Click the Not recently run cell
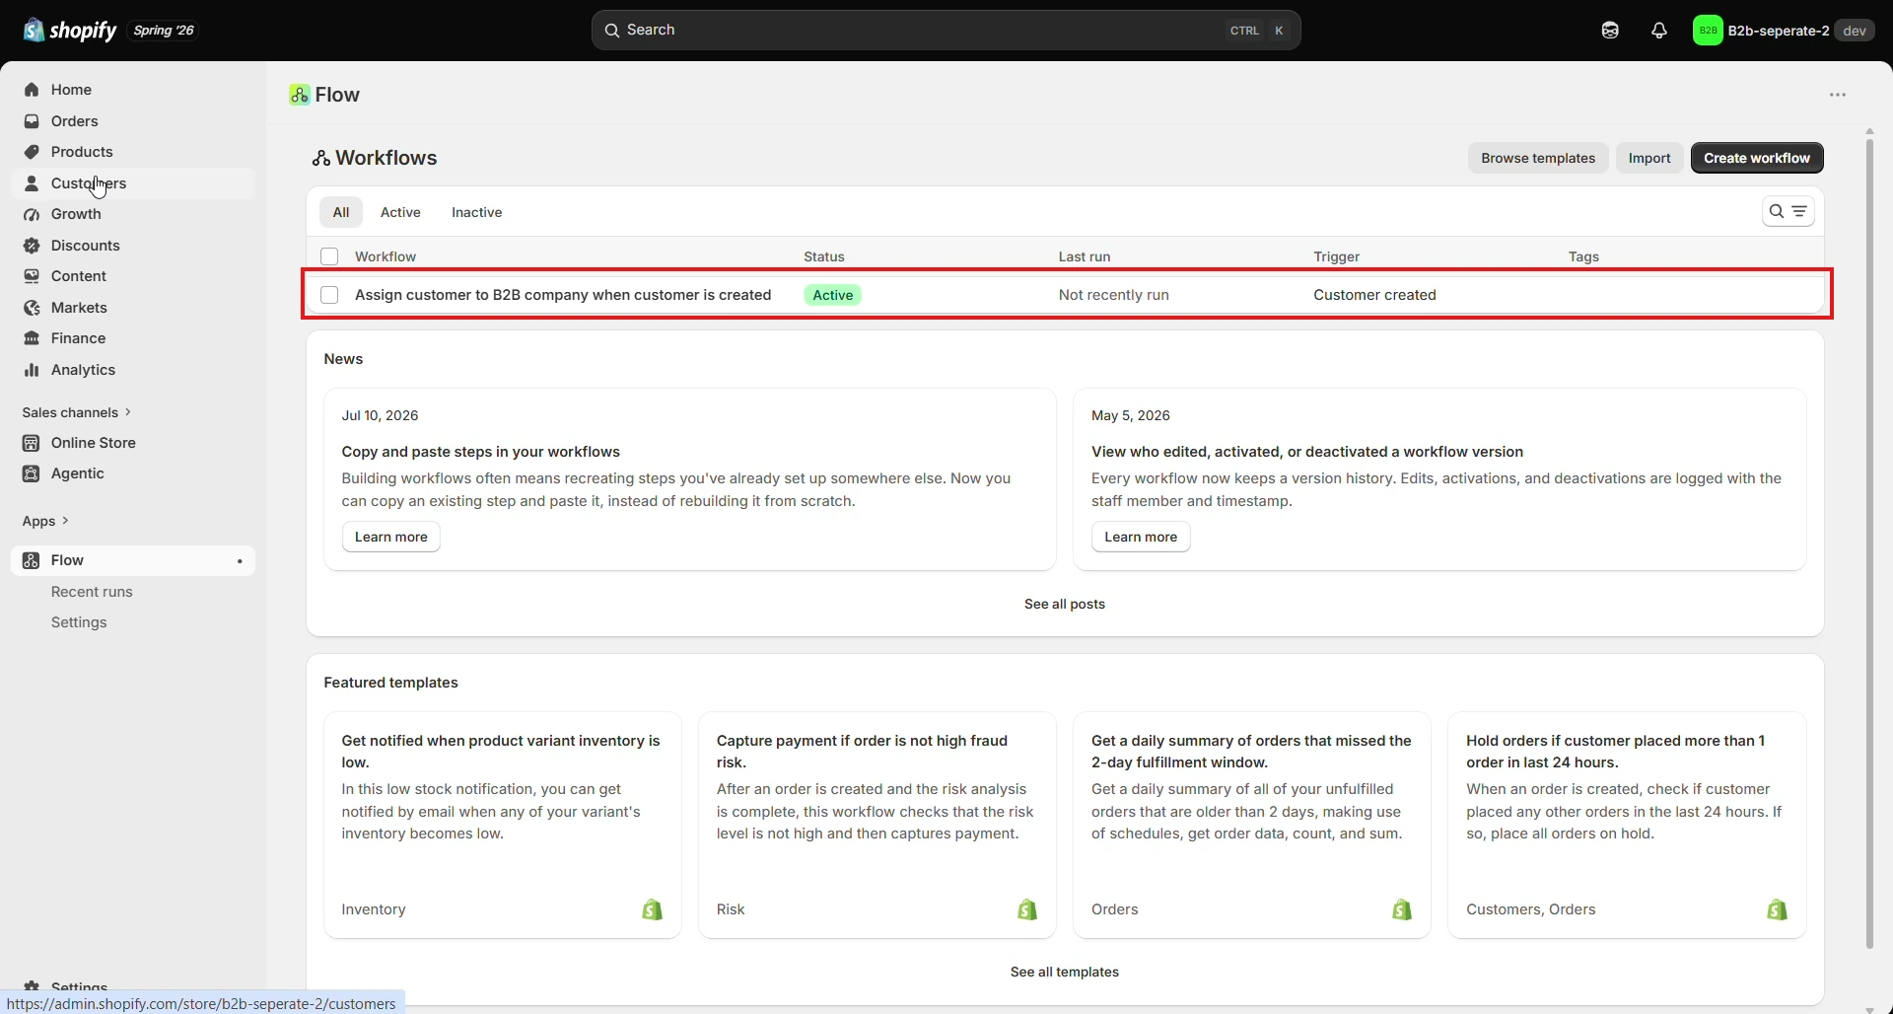The height and width of the screenshot is (1014, 1893). click(x=1114, y=295)
